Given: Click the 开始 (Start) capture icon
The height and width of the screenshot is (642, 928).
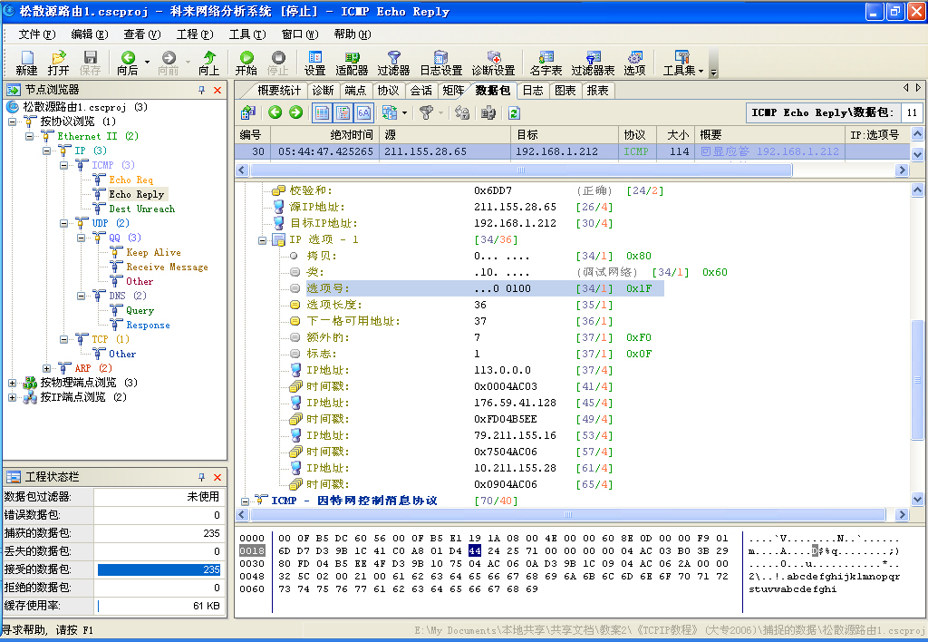Looking at the screenshot, I should point(246,63).
